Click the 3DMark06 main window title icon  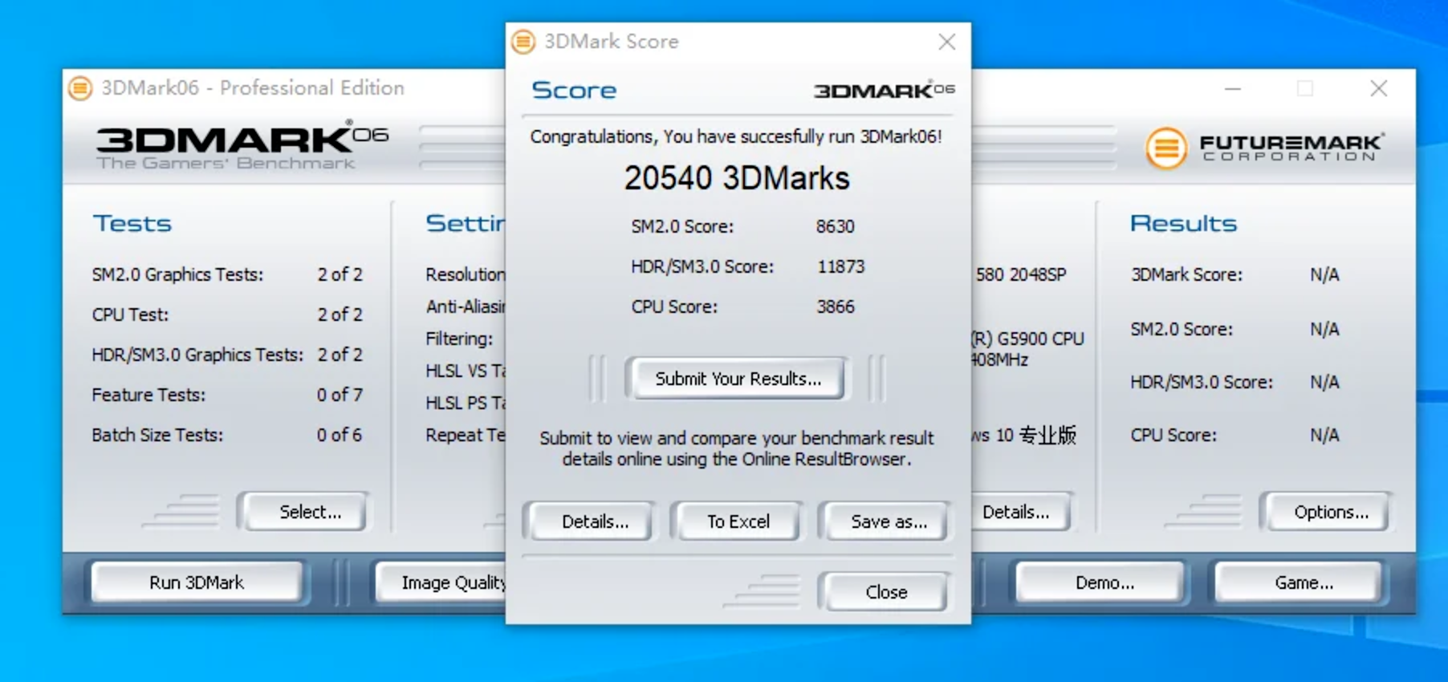pos(80,88)
